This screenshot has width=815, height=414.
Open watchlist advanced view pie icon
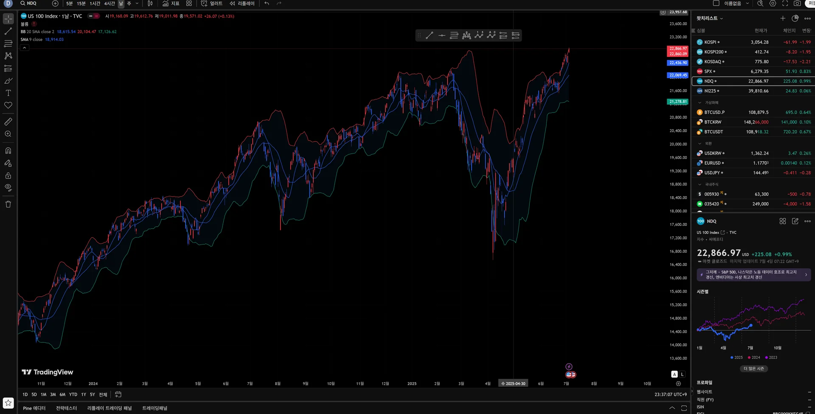(x=795, y=18)
